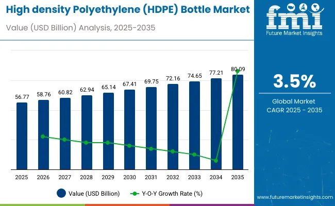Click the 3.5% CAGR figure
335x206 pixels.
294,81
